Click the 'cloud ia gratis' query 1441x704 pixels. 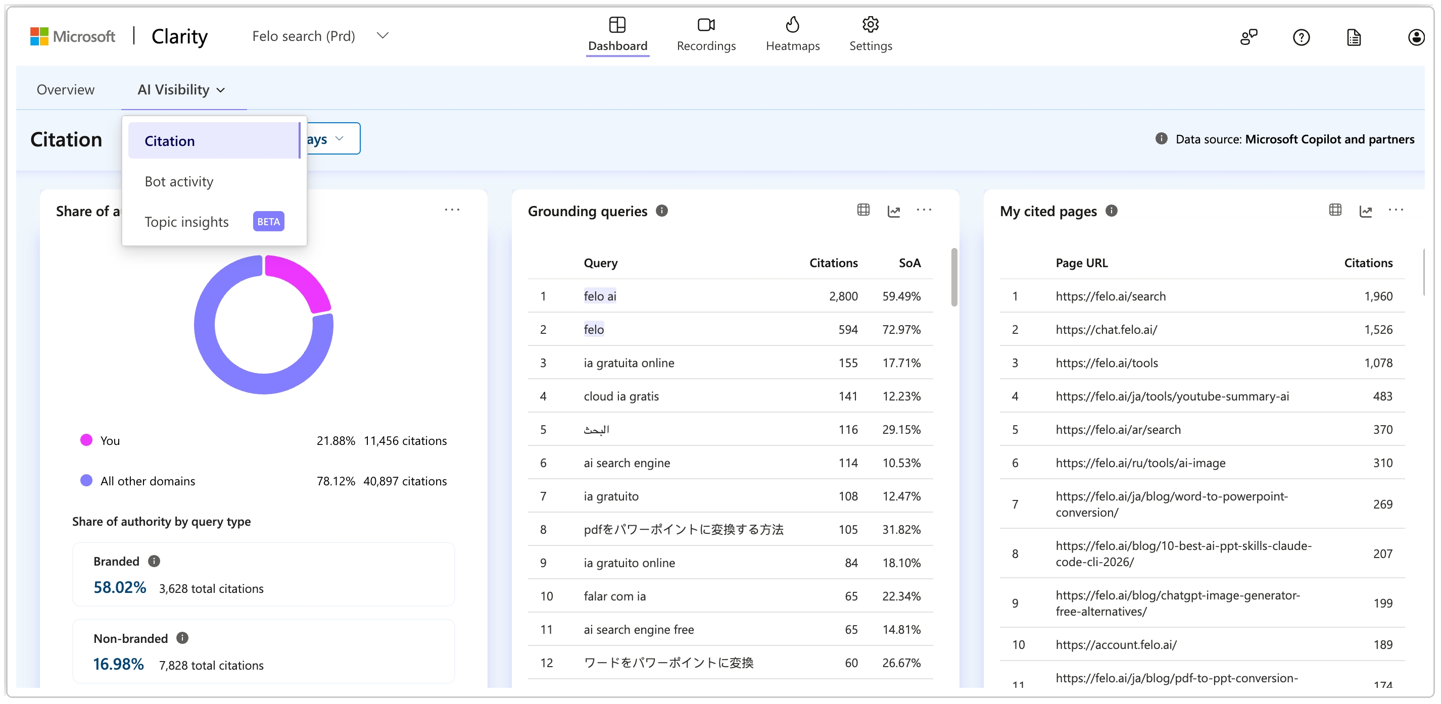[621, 396]
